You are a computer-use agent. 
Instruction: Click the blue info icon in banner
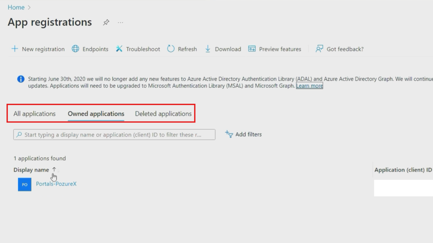coord(21,79)
